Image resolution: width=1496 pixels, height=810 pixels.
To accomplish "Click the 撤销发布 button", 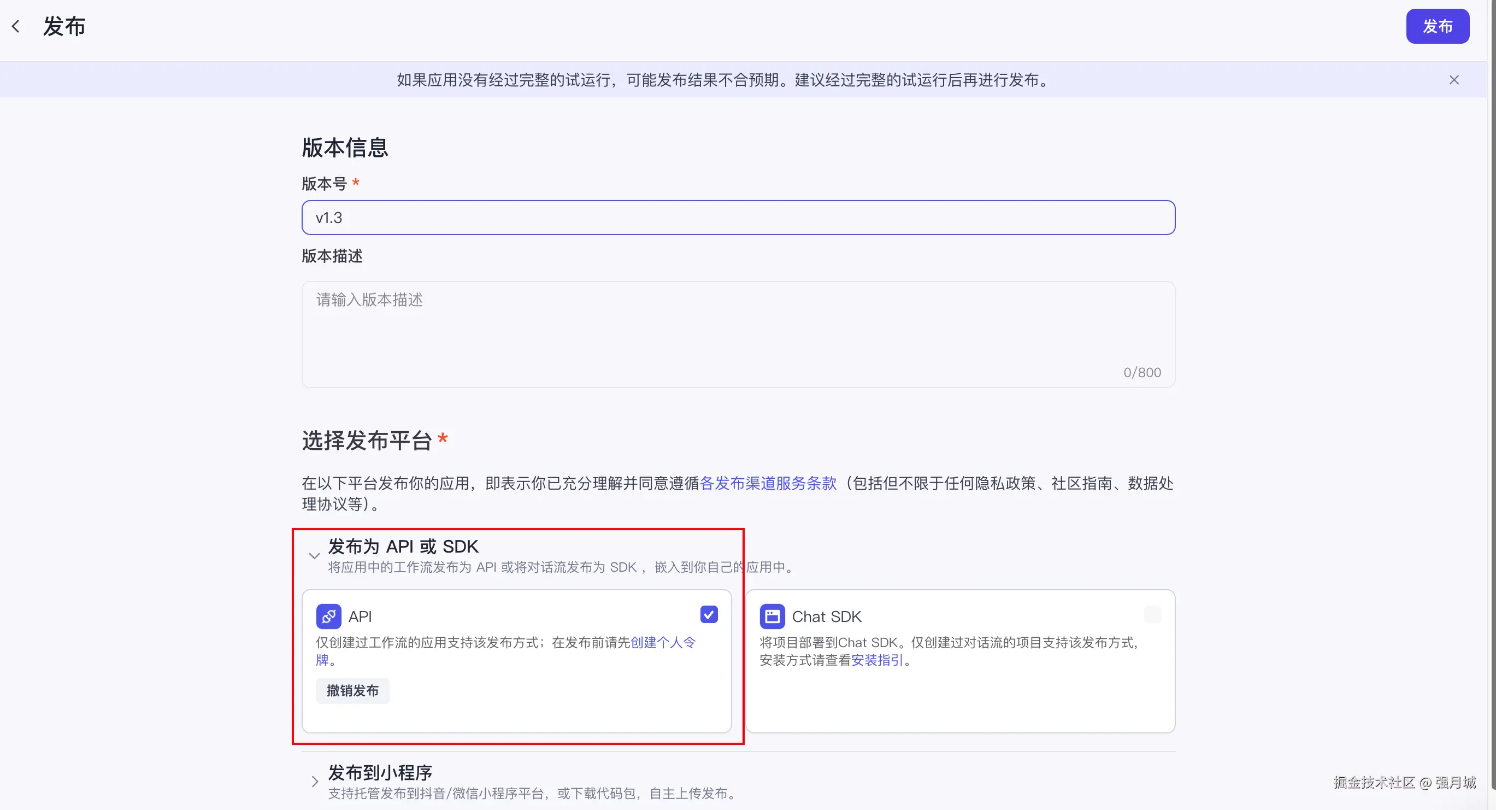I will tap(352, 691).
